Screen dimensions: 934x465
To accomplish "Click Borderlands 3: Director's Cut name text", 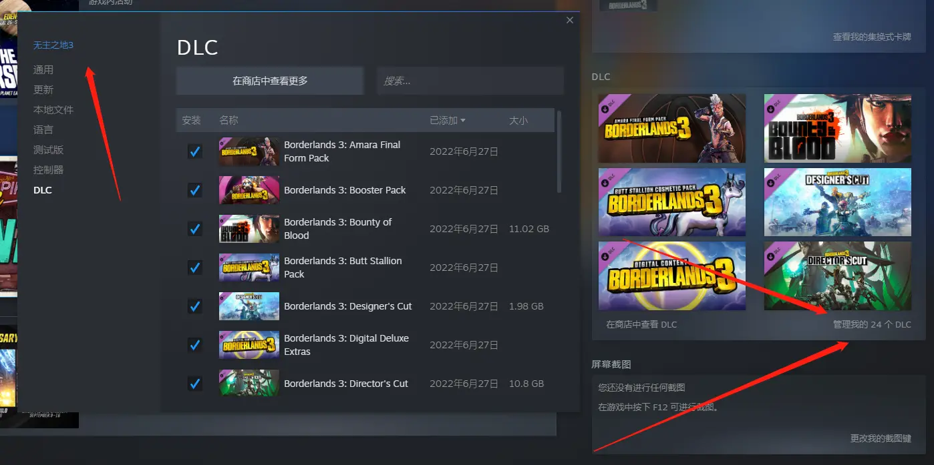I will 346,384.
